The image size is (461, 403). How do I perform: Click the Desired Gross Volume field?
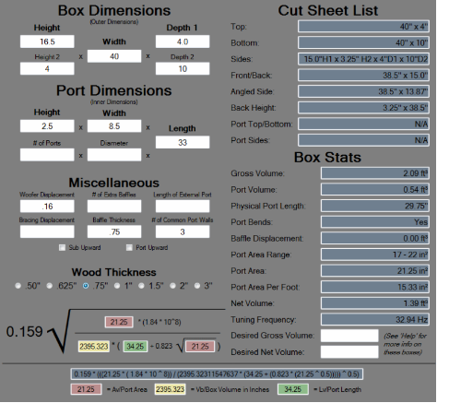349,336
